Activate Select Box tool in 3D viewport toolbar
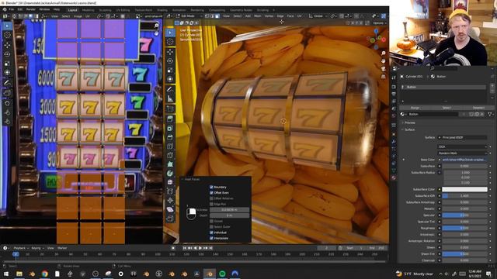The width and height of the screenshot is (497, 279). 170,33
